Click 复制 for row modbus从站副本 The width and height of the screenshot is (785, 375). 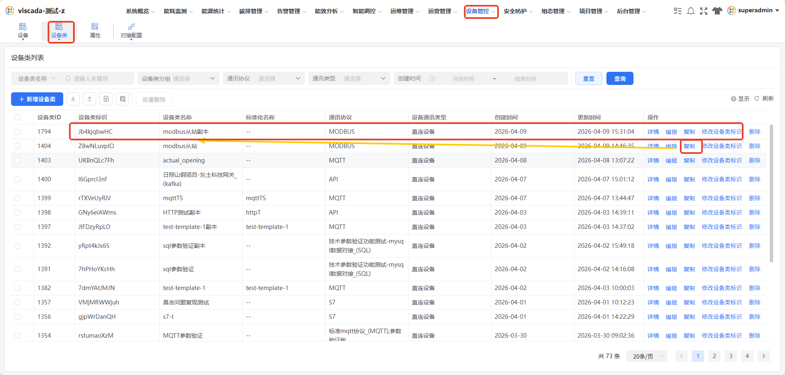coord(689,132)
